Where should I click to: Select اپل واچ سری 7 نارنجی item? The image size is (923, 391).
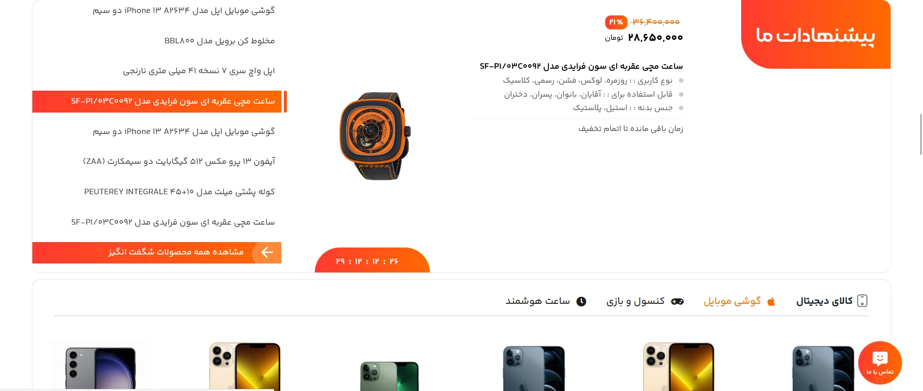199,71
